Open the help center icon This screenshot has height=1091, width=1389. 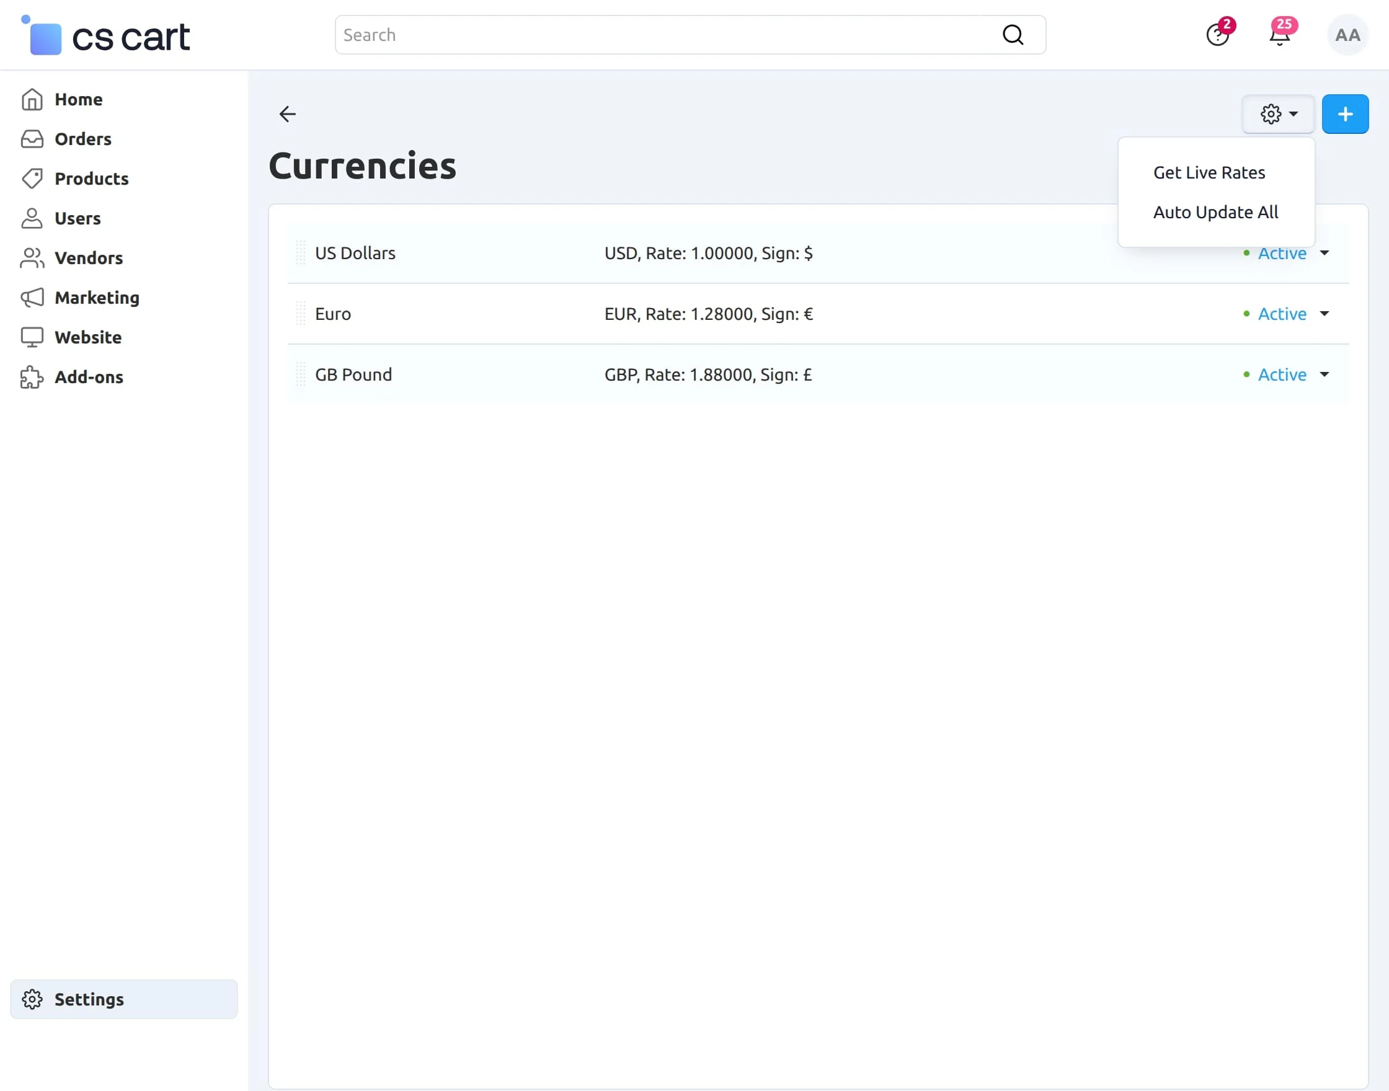(1217, 35)
